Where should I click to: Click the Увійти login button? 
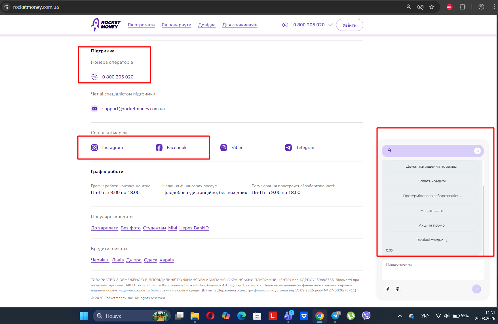click(x=349, y=25)
